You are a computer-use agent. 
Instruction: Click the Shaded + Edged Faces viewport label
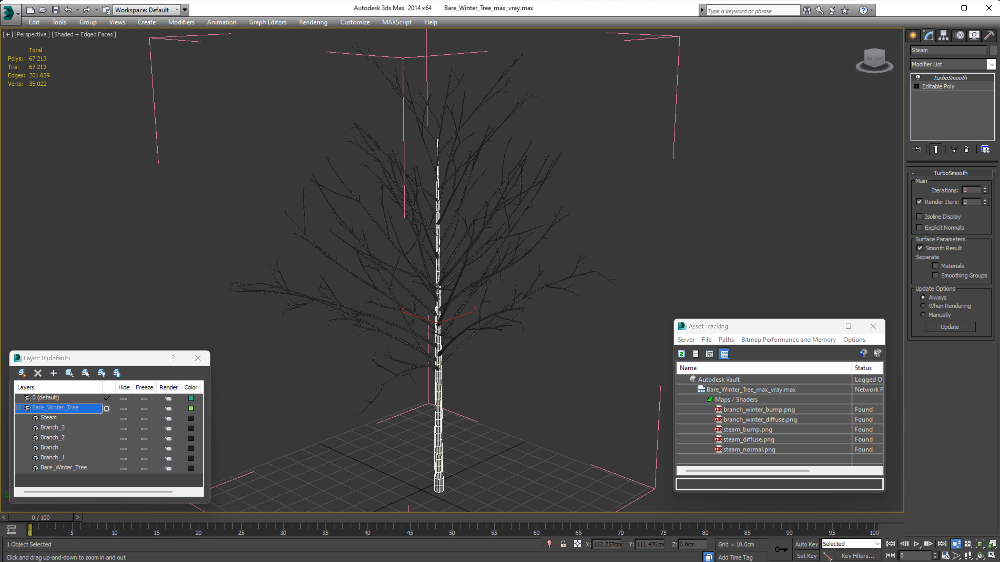[83, 34]
